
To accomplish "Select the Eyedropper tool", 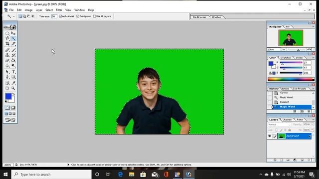I will click(13, 83).
